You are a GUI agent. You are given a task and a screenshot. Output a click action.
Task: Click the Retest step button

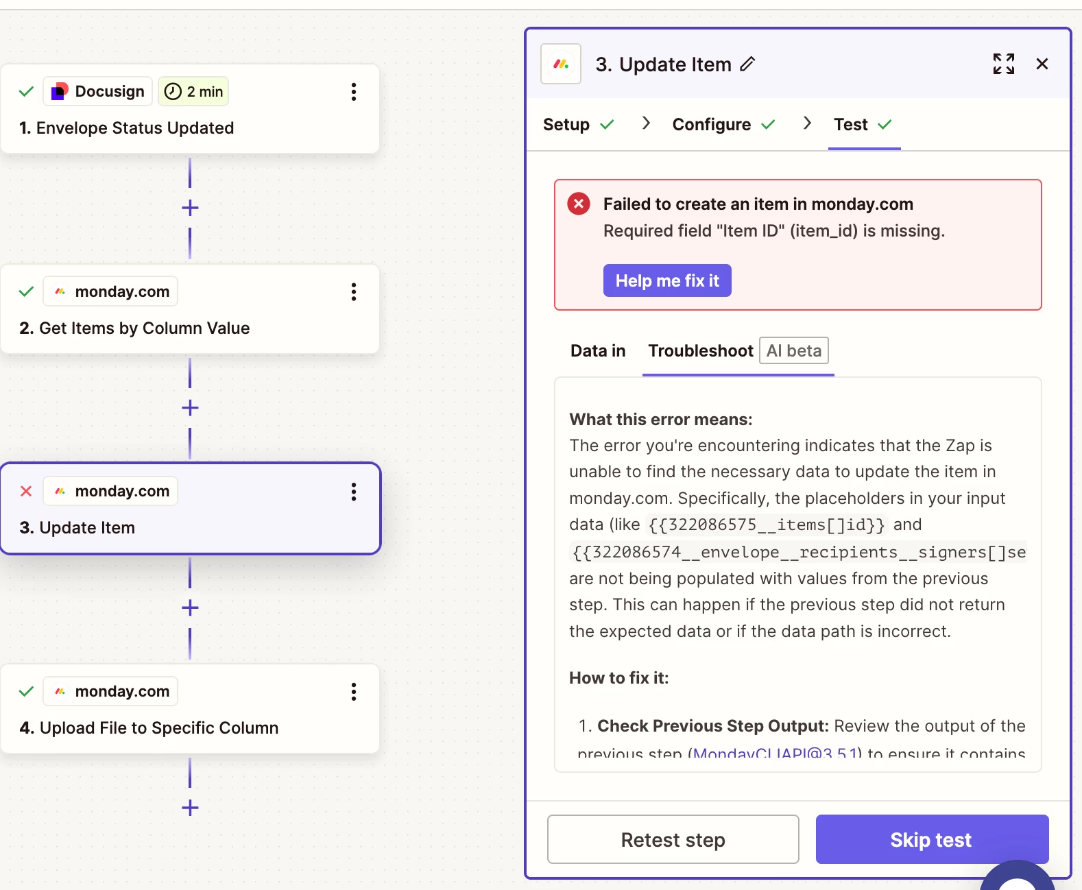click(x=673, y=839)
